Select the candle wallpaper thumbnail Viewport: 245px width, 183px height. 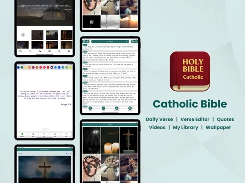click(x=110, y=141)
